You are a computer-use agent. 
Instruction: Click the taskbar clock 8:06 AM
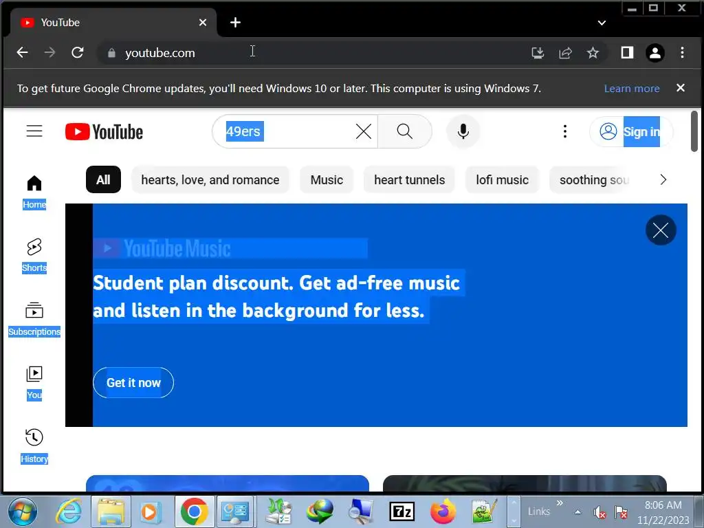click(x=663, y=505)
